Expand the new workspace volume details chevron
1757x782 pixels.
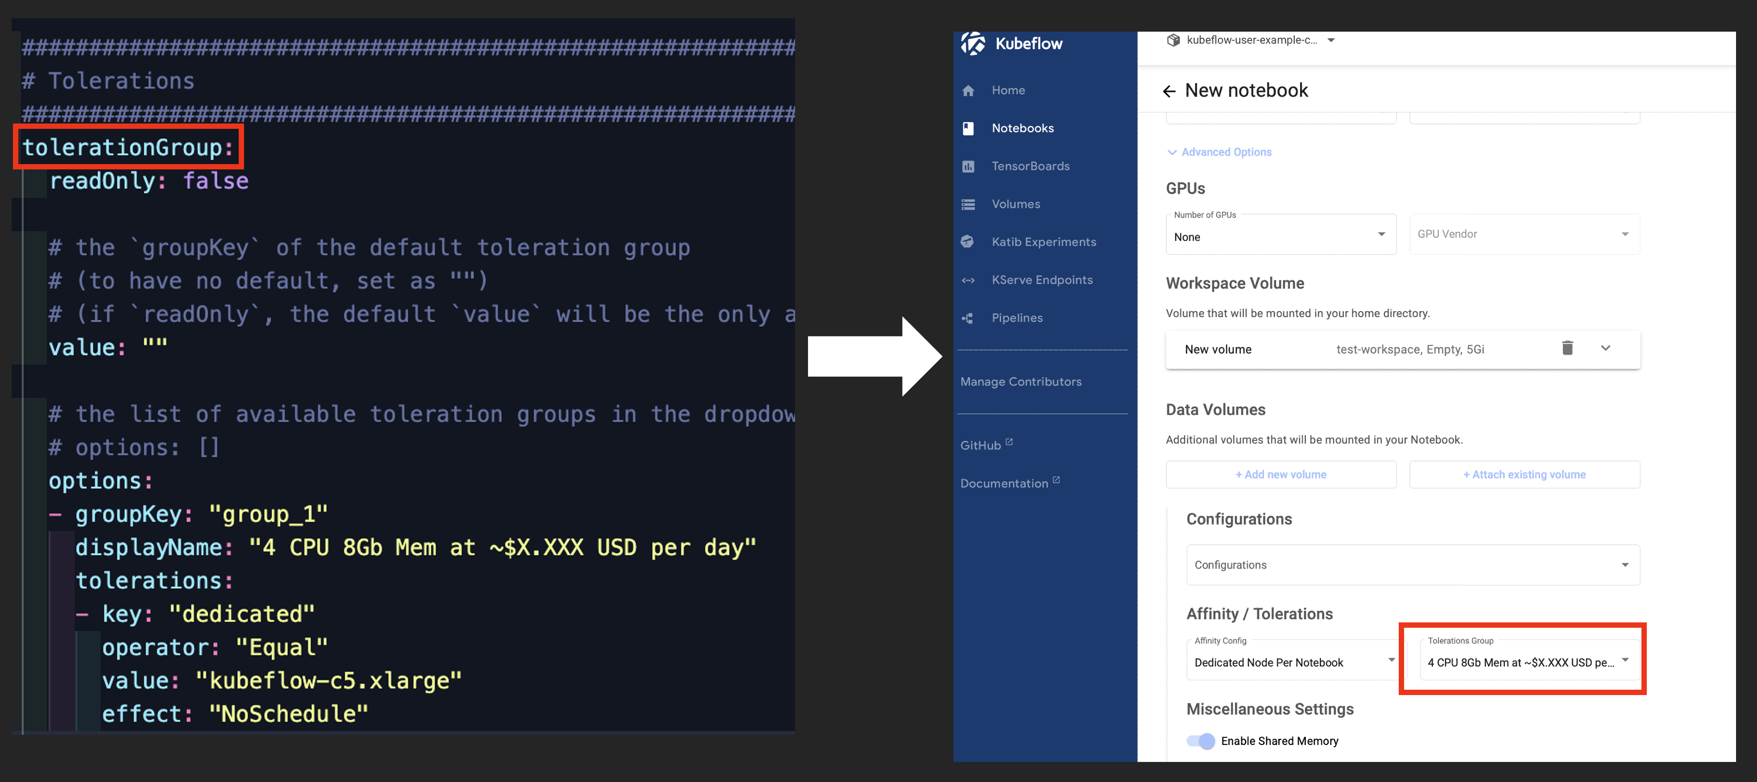(x=1606, y=348)
